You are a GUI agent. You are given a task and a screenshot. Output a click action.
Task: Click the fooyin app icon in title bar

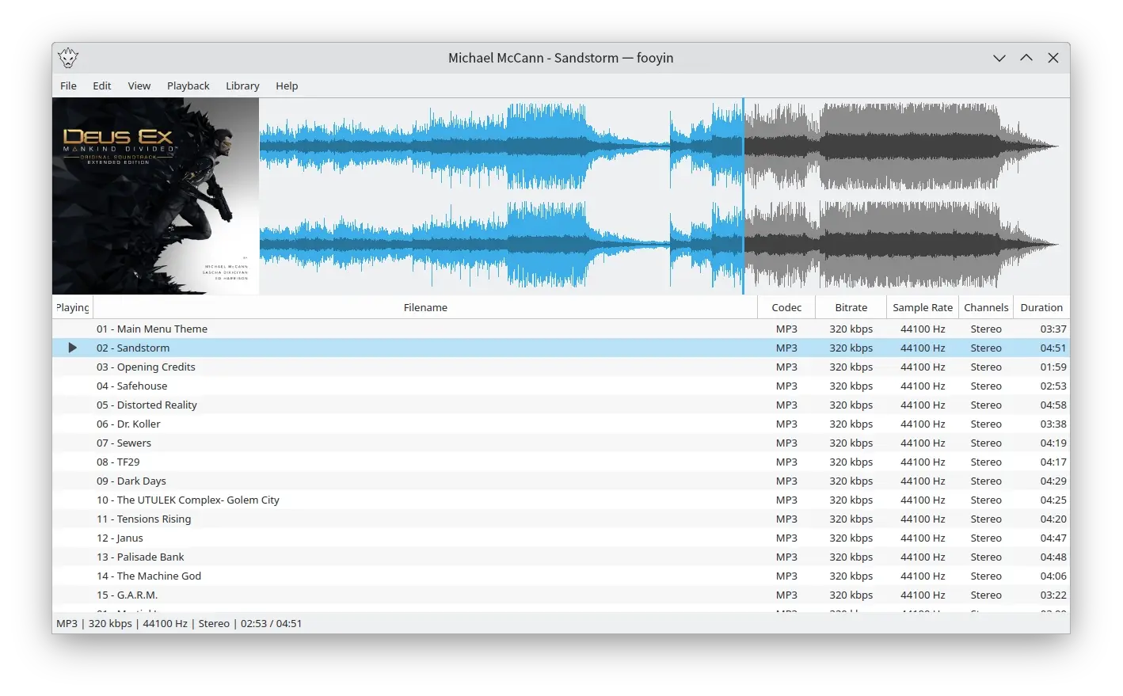(x=68, y=58)
